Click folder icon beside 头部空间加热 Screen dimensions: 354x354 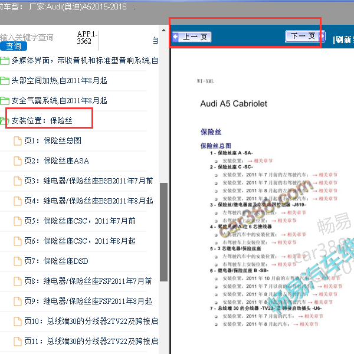[4, 81]
